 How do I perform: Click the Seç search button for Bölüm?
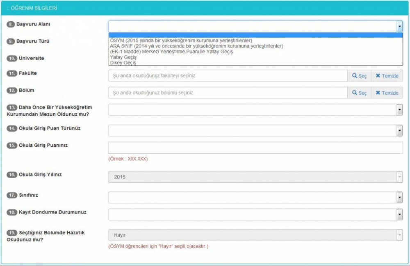pos(359,93)
